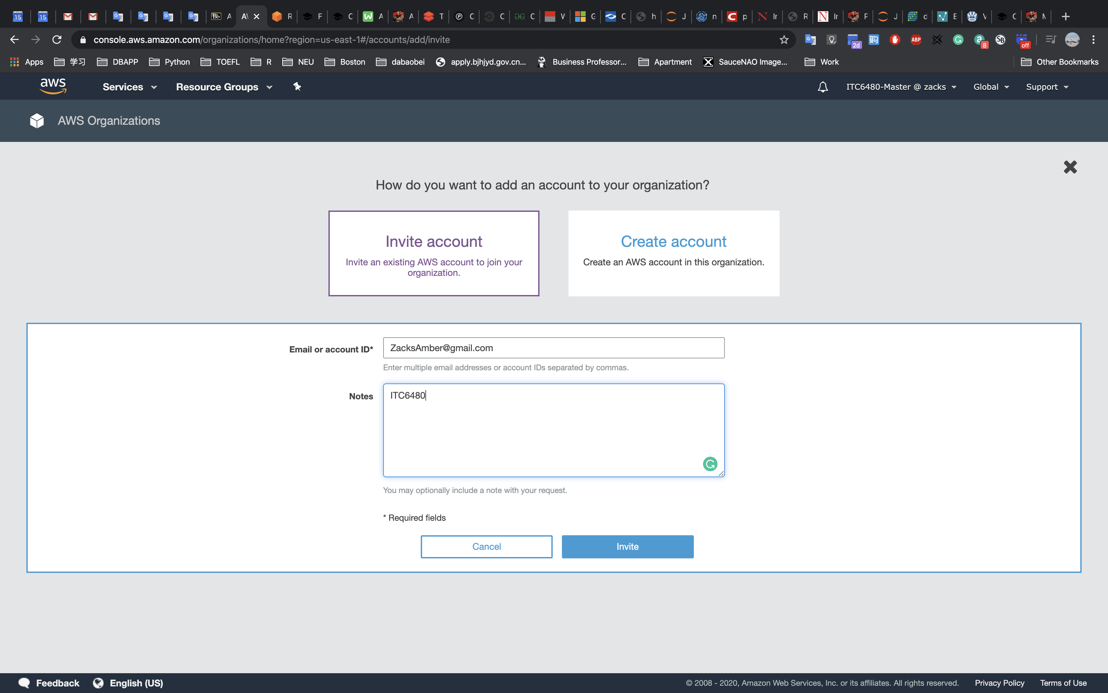
Task: Click the AWS logo home icon
Action: [53, 86]
